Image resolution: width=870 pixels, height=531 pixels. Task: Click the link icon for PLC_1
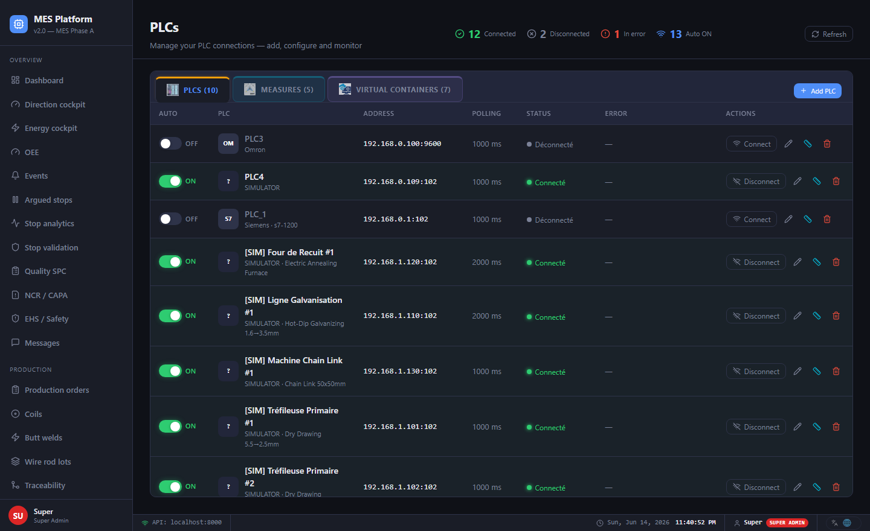point(808,219)
